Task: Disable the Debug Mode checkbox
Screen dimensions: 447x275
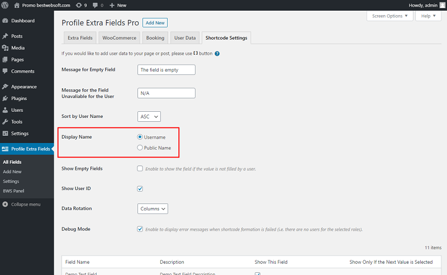Action: pos(140,229)
